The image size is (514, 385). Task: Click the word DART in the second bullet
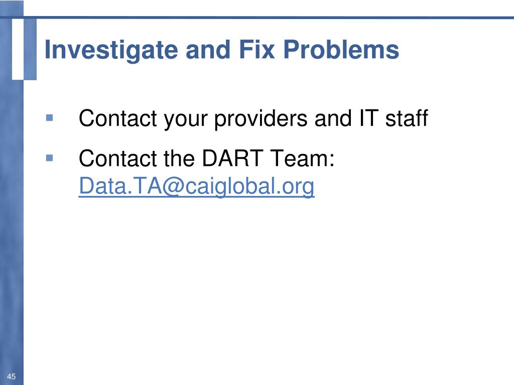pos(232,158)
